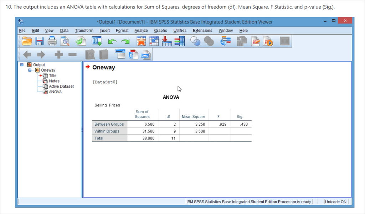365x214 pixels.
Task: Redo the last action
Action: coord(125,41)
